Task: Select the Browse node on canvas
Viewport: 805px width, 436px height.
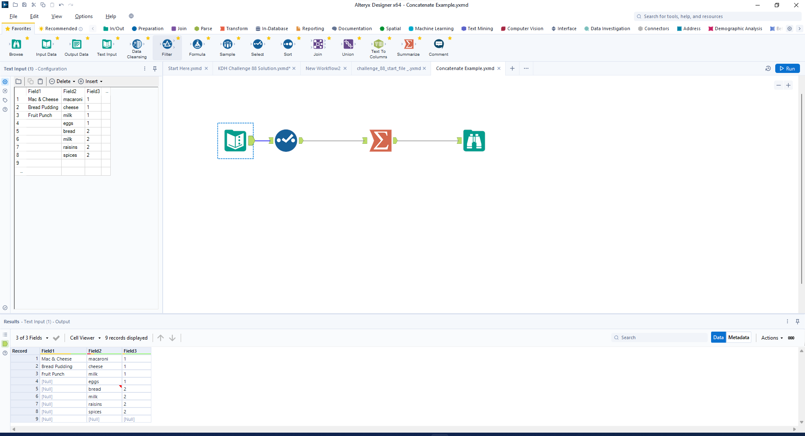Action: pos(474,141)
